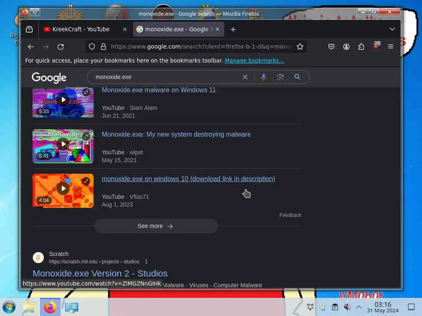The image size is (422, 316).
Task: Focus the Firefox address bar URL
Action: pyautogui.click(x=201, y=47)
